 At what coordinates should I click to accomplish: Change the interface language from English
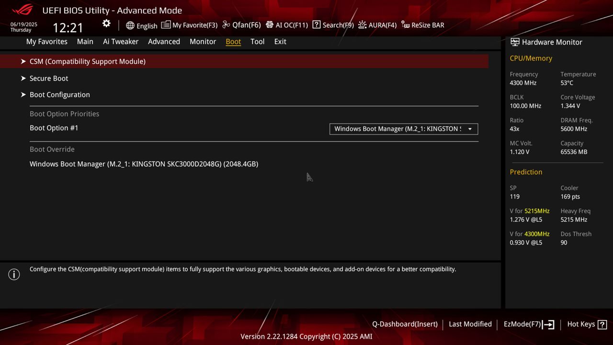coord(142,25)
